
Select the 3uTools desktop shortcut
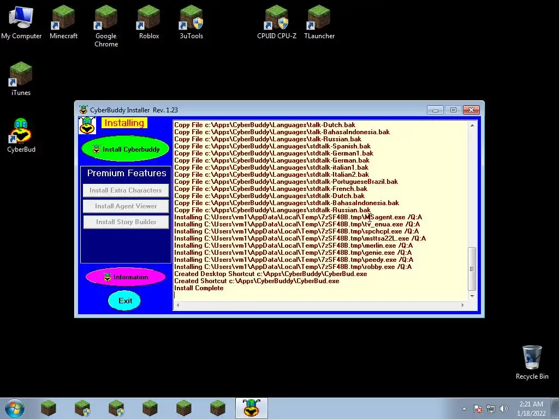[191, 21]
